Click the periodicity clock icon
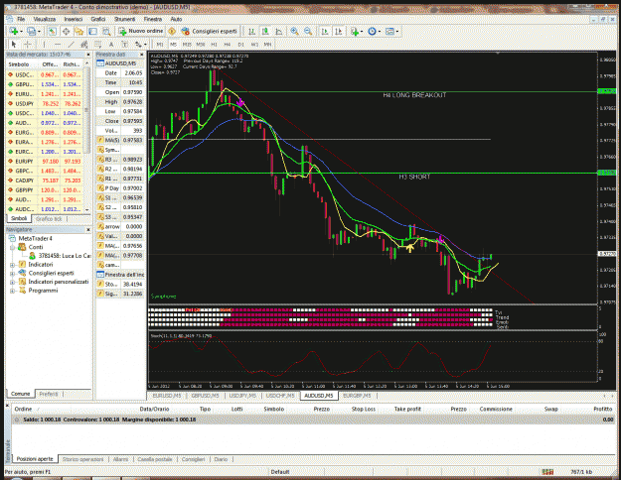621x480 pixels. click(x=372, y=31)
